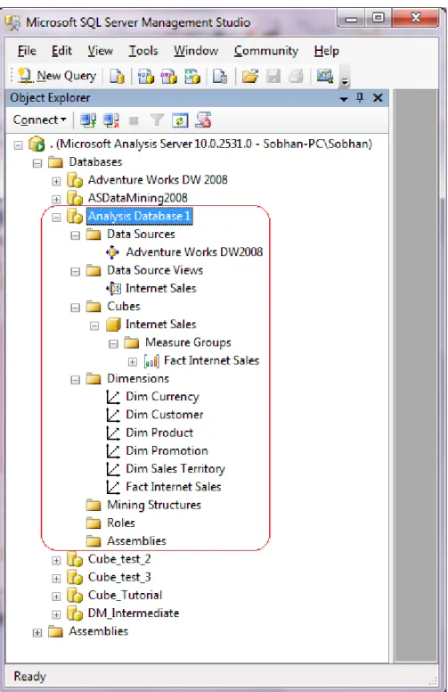Click the Internet Sales cube icon

pos(113,325)
